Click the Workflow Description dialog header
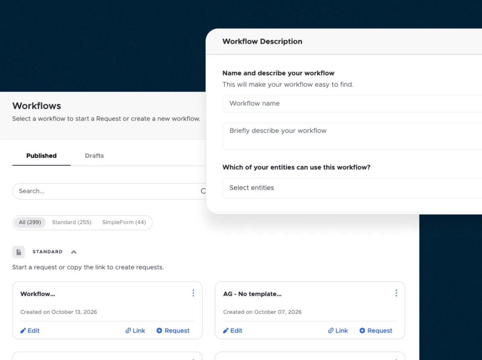The width and height of the screenshot is (482, 360). 262,41
